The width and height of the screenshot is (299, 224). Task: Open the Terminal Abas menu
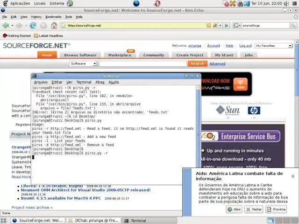click(x=100, y=82)
